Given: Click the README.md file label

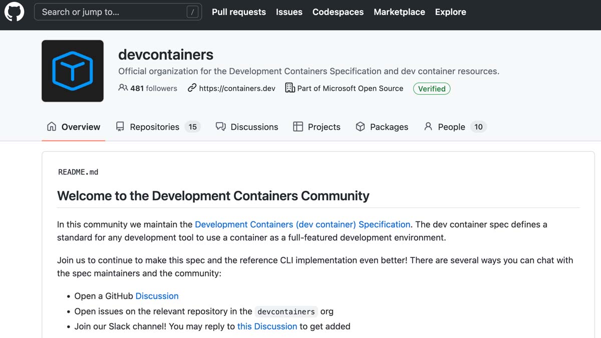Looking at the screenshot, I should pyautogui.click(x=78, y=172).
